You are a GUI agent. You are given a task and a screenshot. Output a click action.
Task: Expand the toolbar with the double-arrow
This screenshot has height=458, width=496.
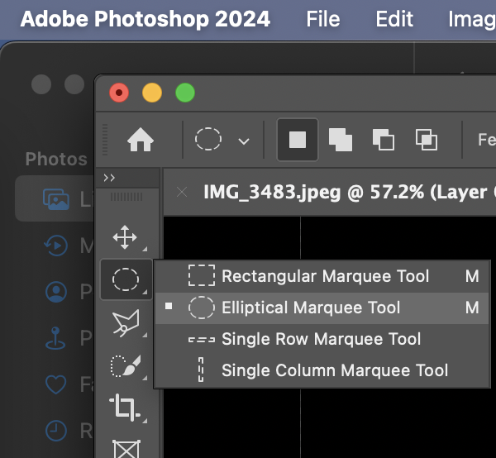(x=109, y=178)
